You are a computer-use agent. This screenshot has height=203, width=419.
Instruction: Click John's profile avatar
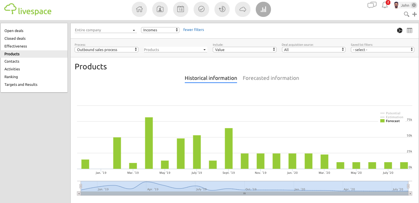[396, 5]
